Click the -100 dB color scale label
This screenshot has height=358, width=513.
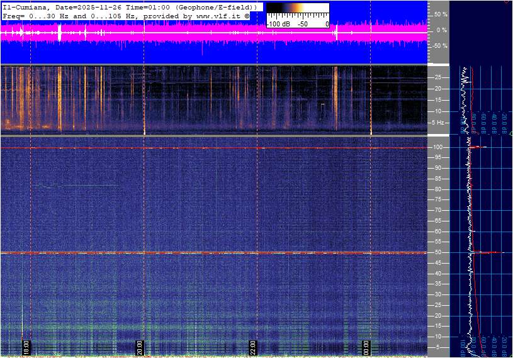278,24
